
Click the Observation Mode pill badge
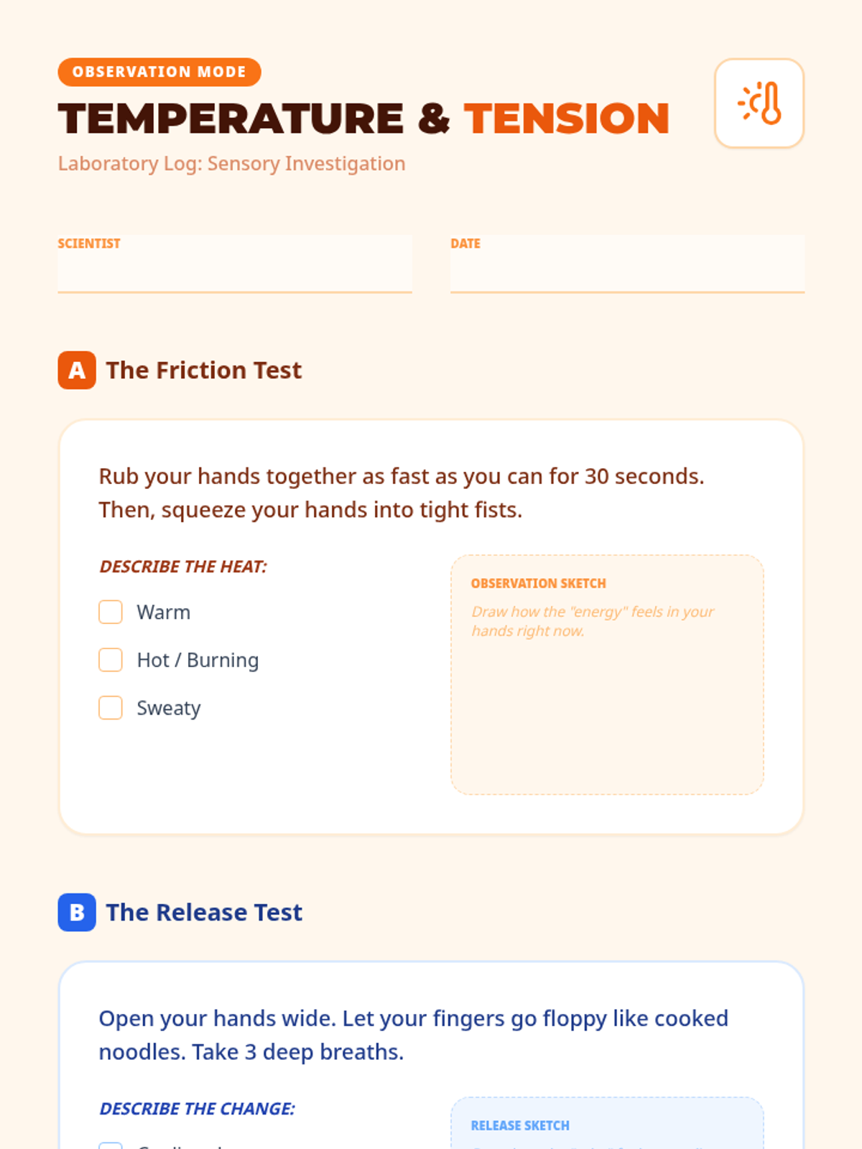coord(159,72)
